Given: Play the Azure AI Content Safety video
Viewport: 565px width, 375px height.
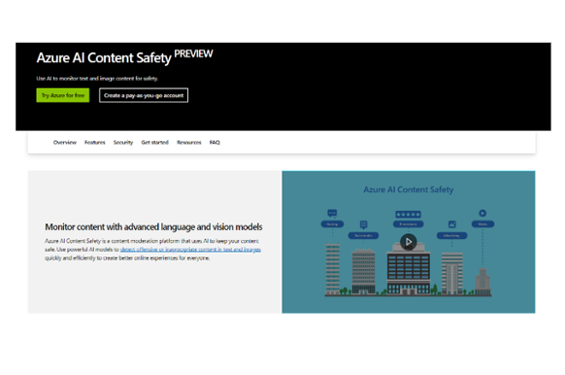Looking at the screenshot, I should click(x=409, y=242).
